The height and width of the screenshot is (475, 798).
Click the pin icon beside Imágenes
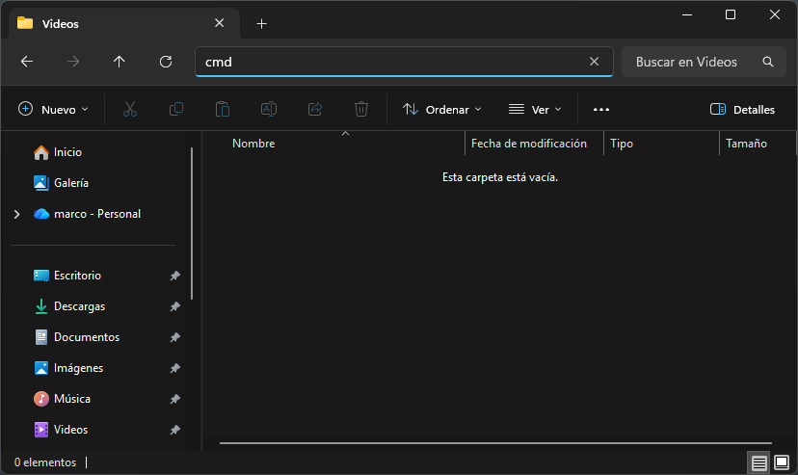pos(174,368)
